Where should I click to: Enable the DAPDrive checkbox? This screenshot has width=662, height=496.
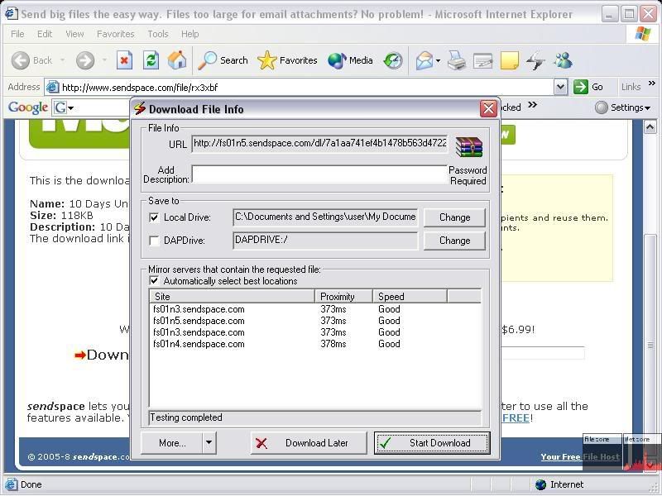click(154, 241)
